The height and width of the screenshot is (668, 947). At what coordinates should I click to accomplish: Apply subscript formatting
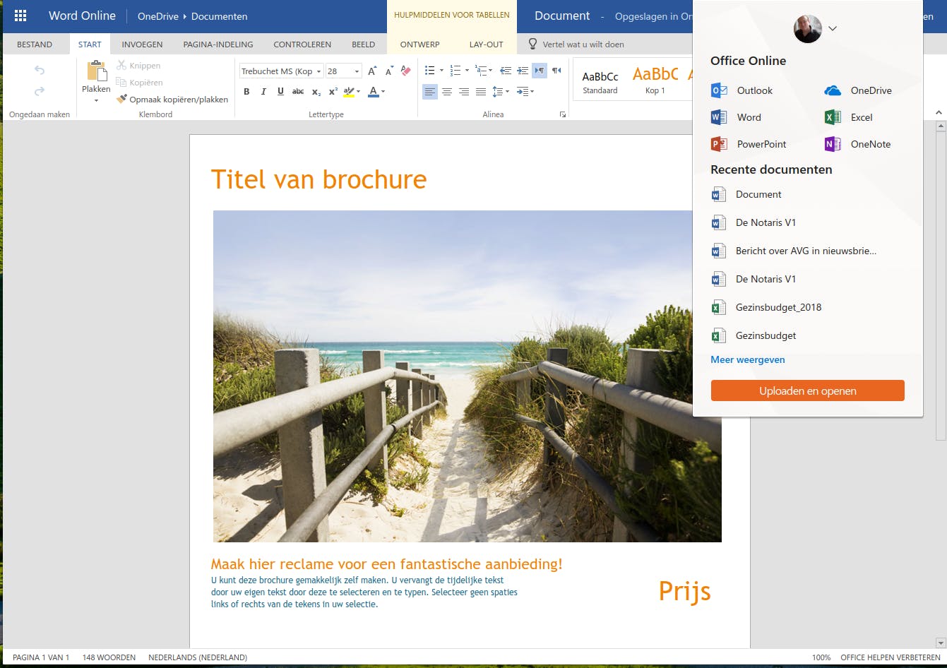[x=316, y=91]
